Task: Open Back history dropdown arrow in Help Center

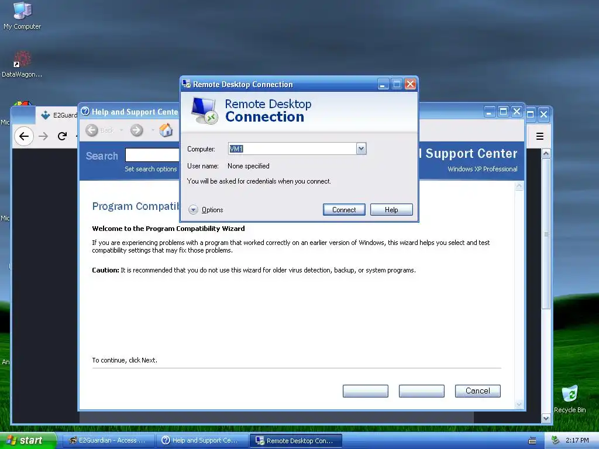Action: click(x=122, y=130)
